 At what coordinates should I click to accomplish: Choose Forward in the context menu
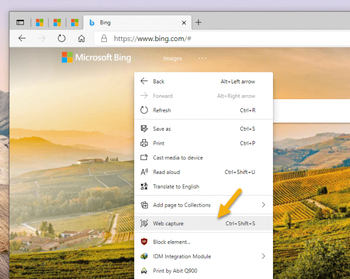204,96
